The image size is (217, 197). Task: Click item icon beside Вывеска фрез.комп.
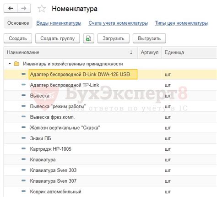23,117
